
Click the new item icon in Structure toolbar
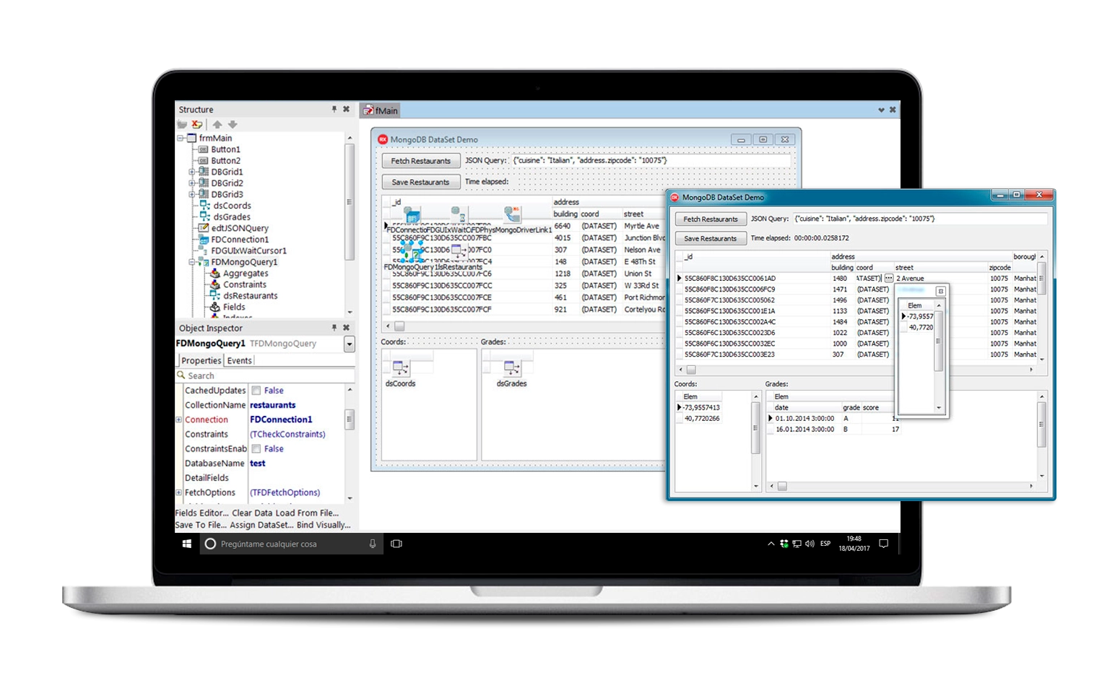(x=182, y=124)
